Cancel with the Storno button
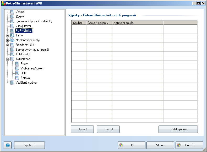The image size is (207, 152). [x=160, y=145]
